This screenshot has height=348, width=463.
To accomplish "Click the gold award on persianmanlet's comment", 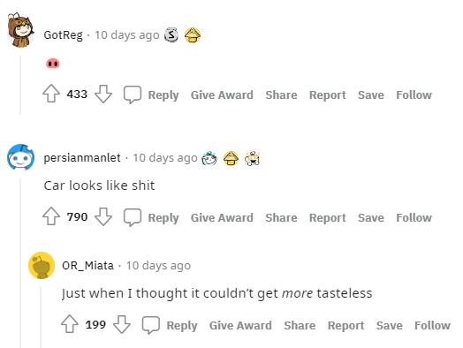I will (x=231, y=158).
